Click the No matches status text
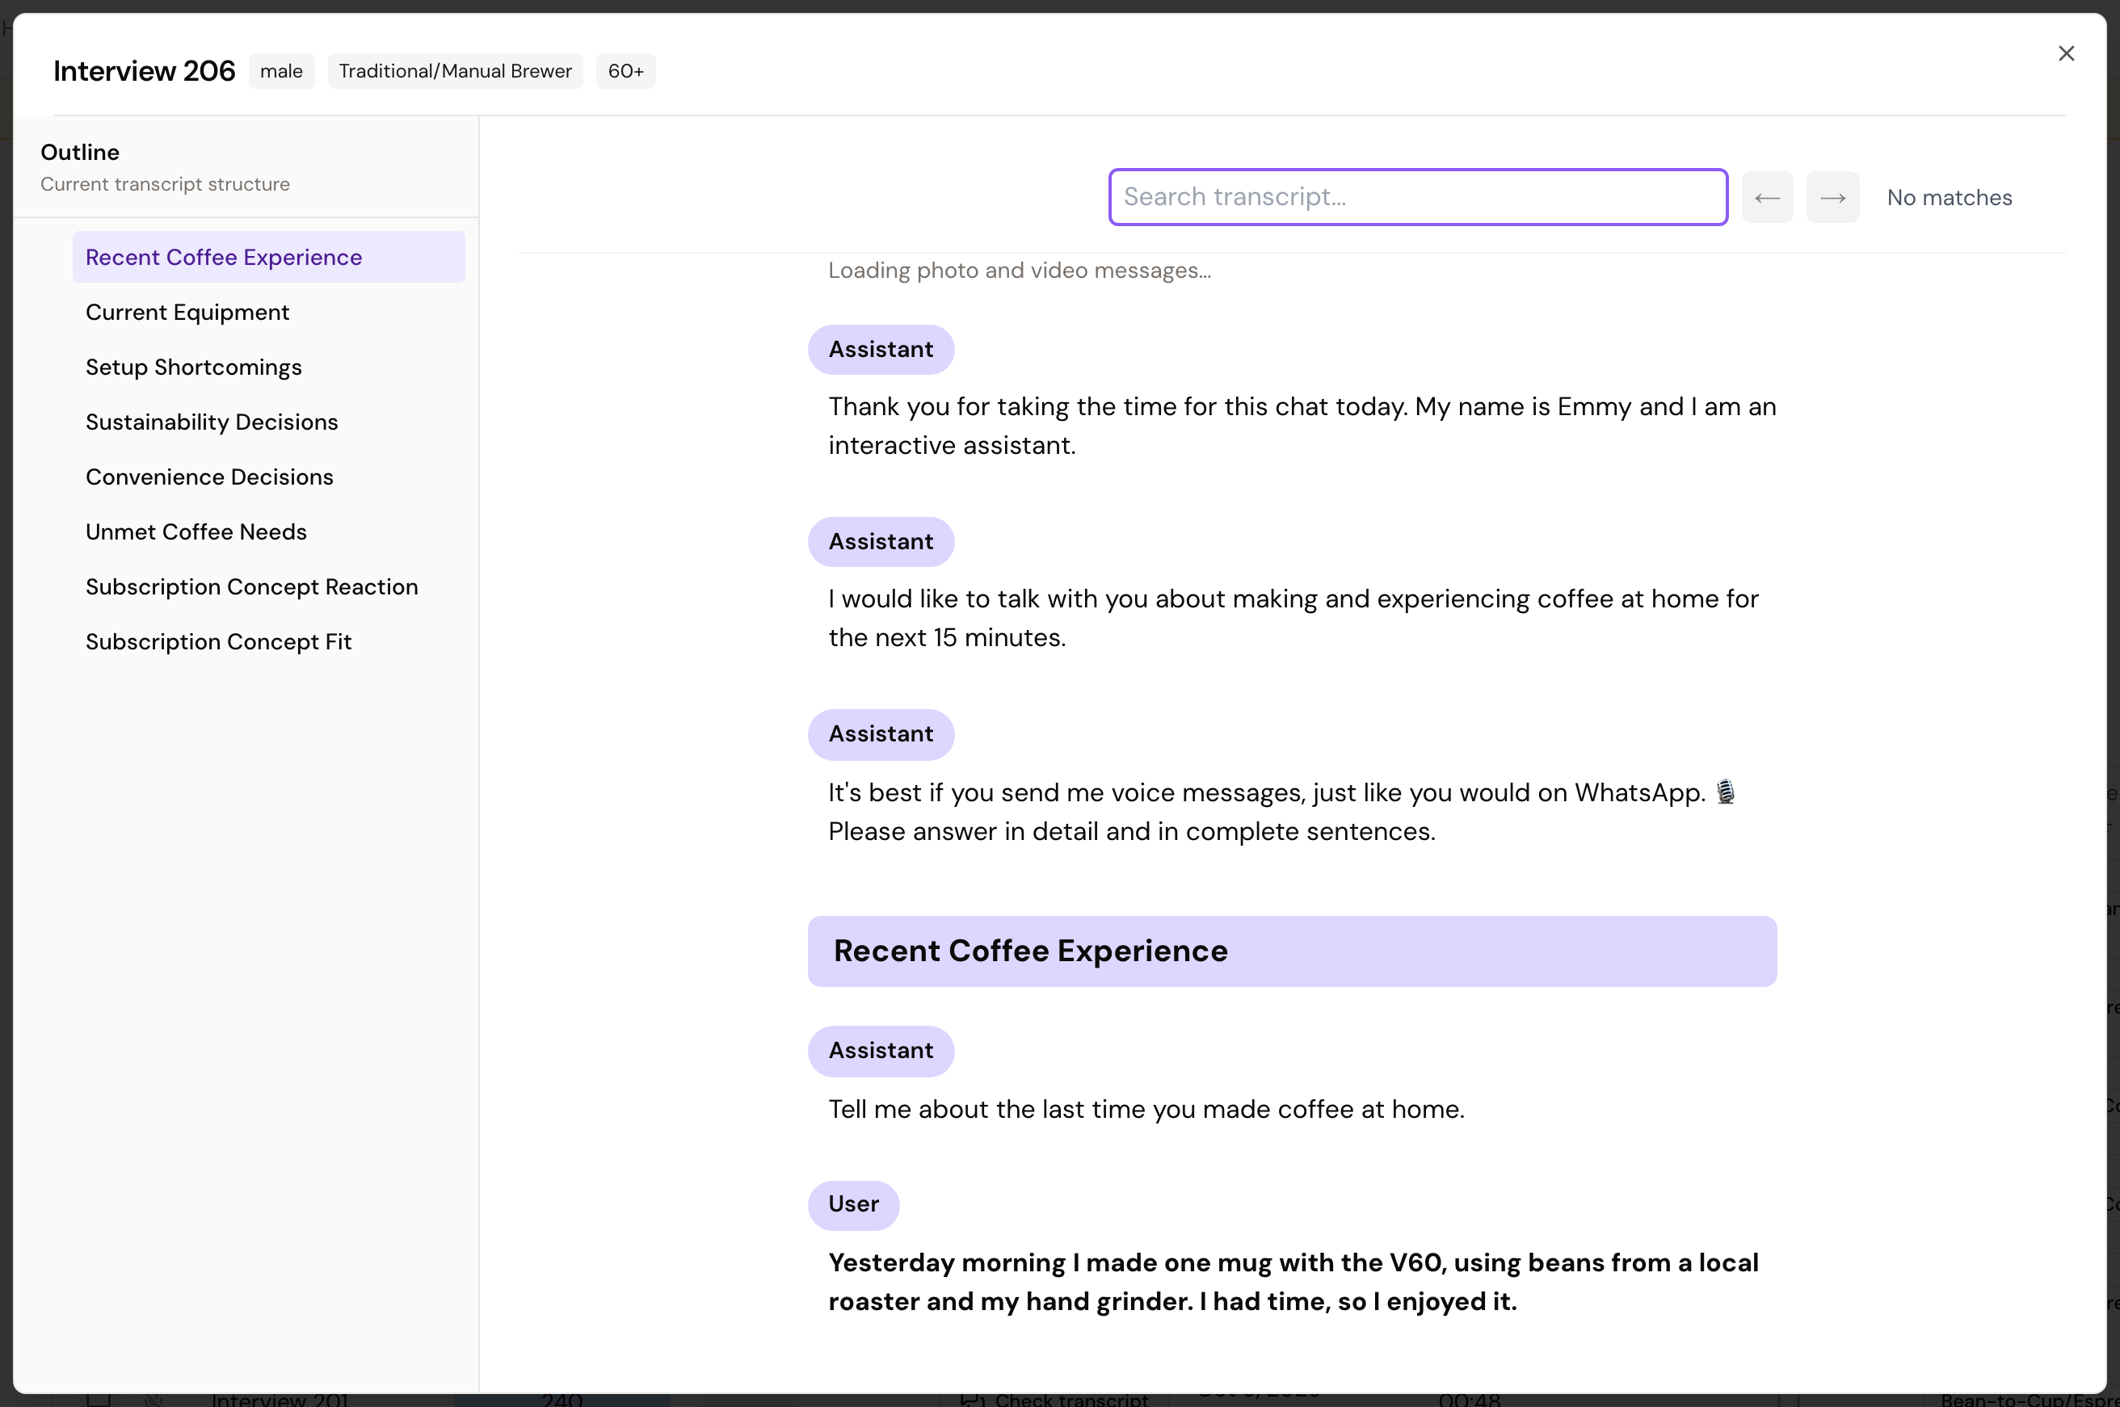The image size is (2120, 1407). pyautogui.click(x=1950, y=197)
